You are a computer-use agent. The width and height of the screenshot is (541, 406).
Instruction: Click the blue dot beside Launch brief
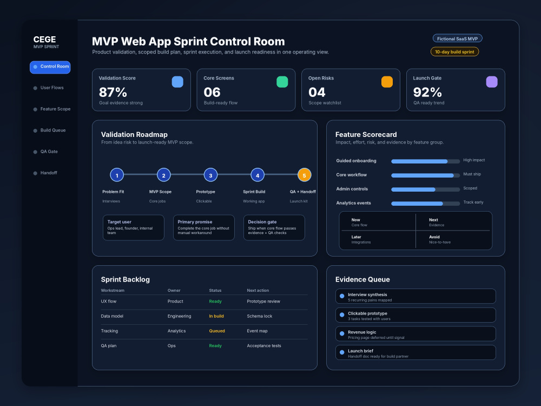(x=342, y=352)
